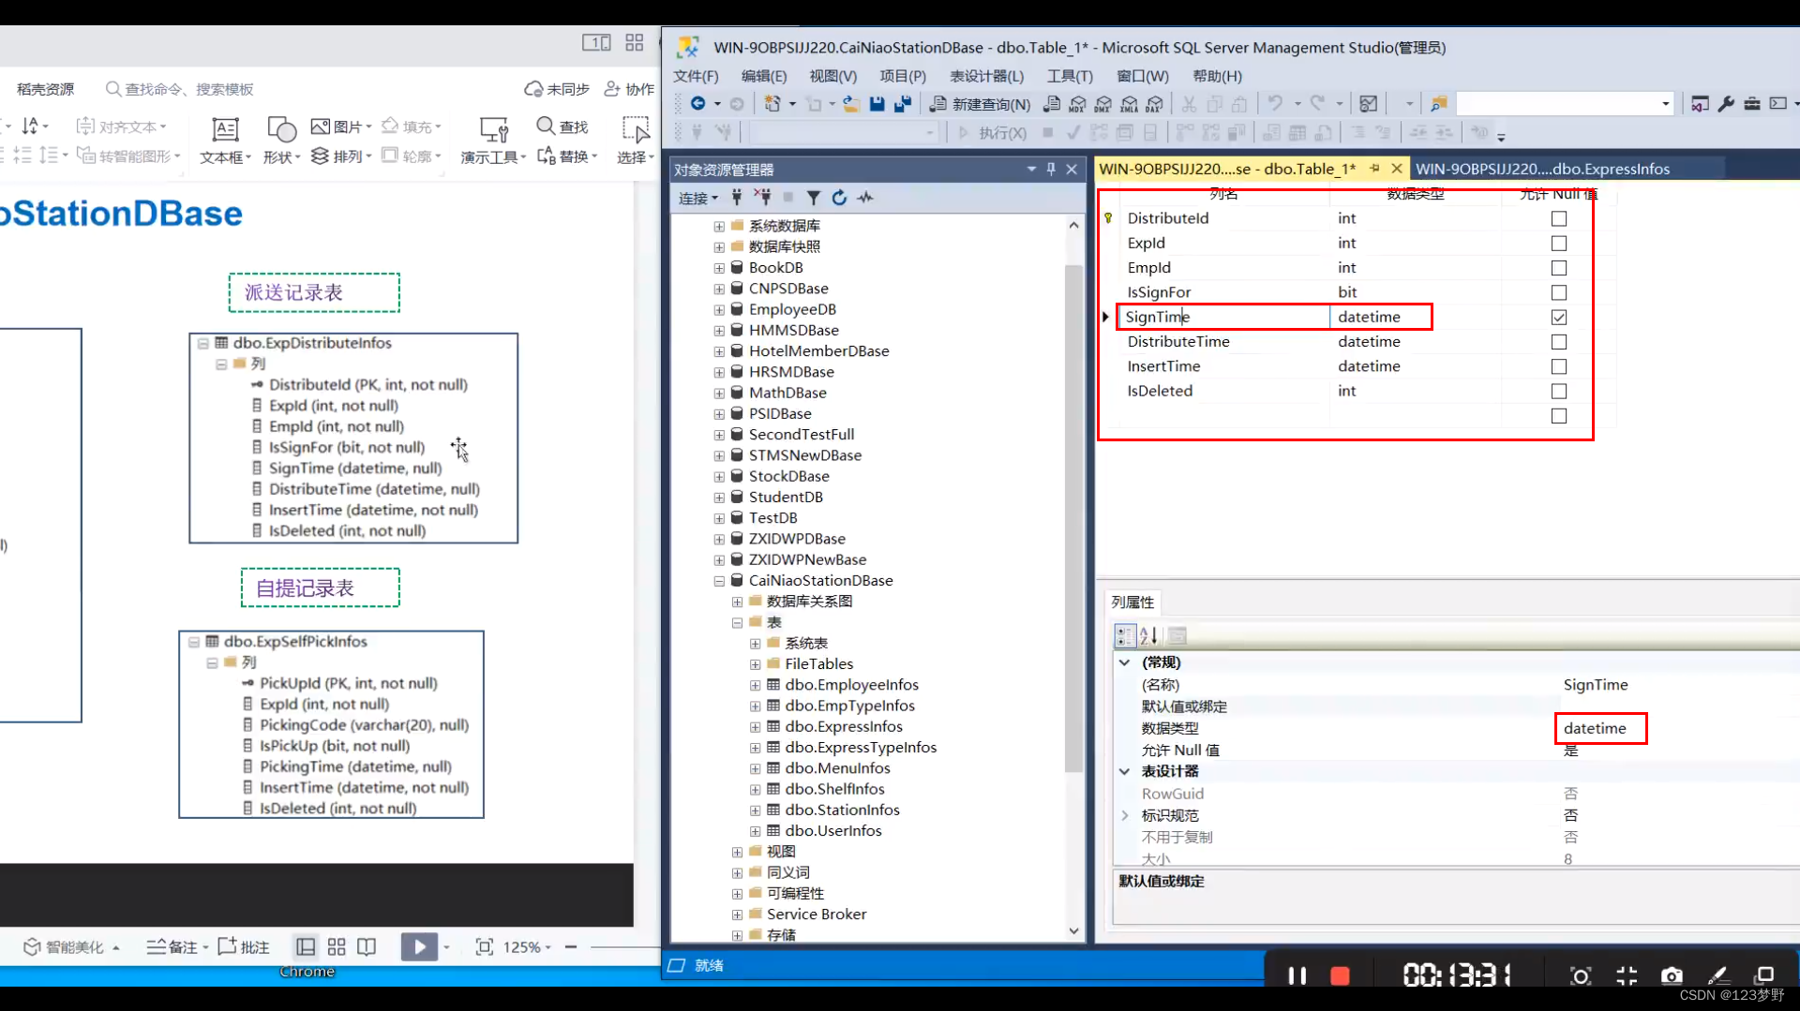The width and height of the screenshot is (1800, 1011).
Task: Click WPS slide sorter grid view icon
Action: tap(337, 947)
